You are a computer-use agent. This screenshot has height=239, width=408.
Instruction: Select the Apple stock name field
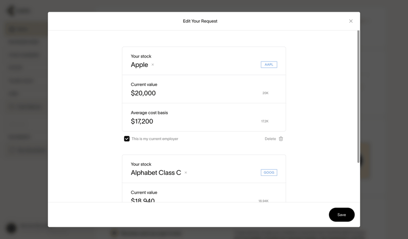click(139, 65)
